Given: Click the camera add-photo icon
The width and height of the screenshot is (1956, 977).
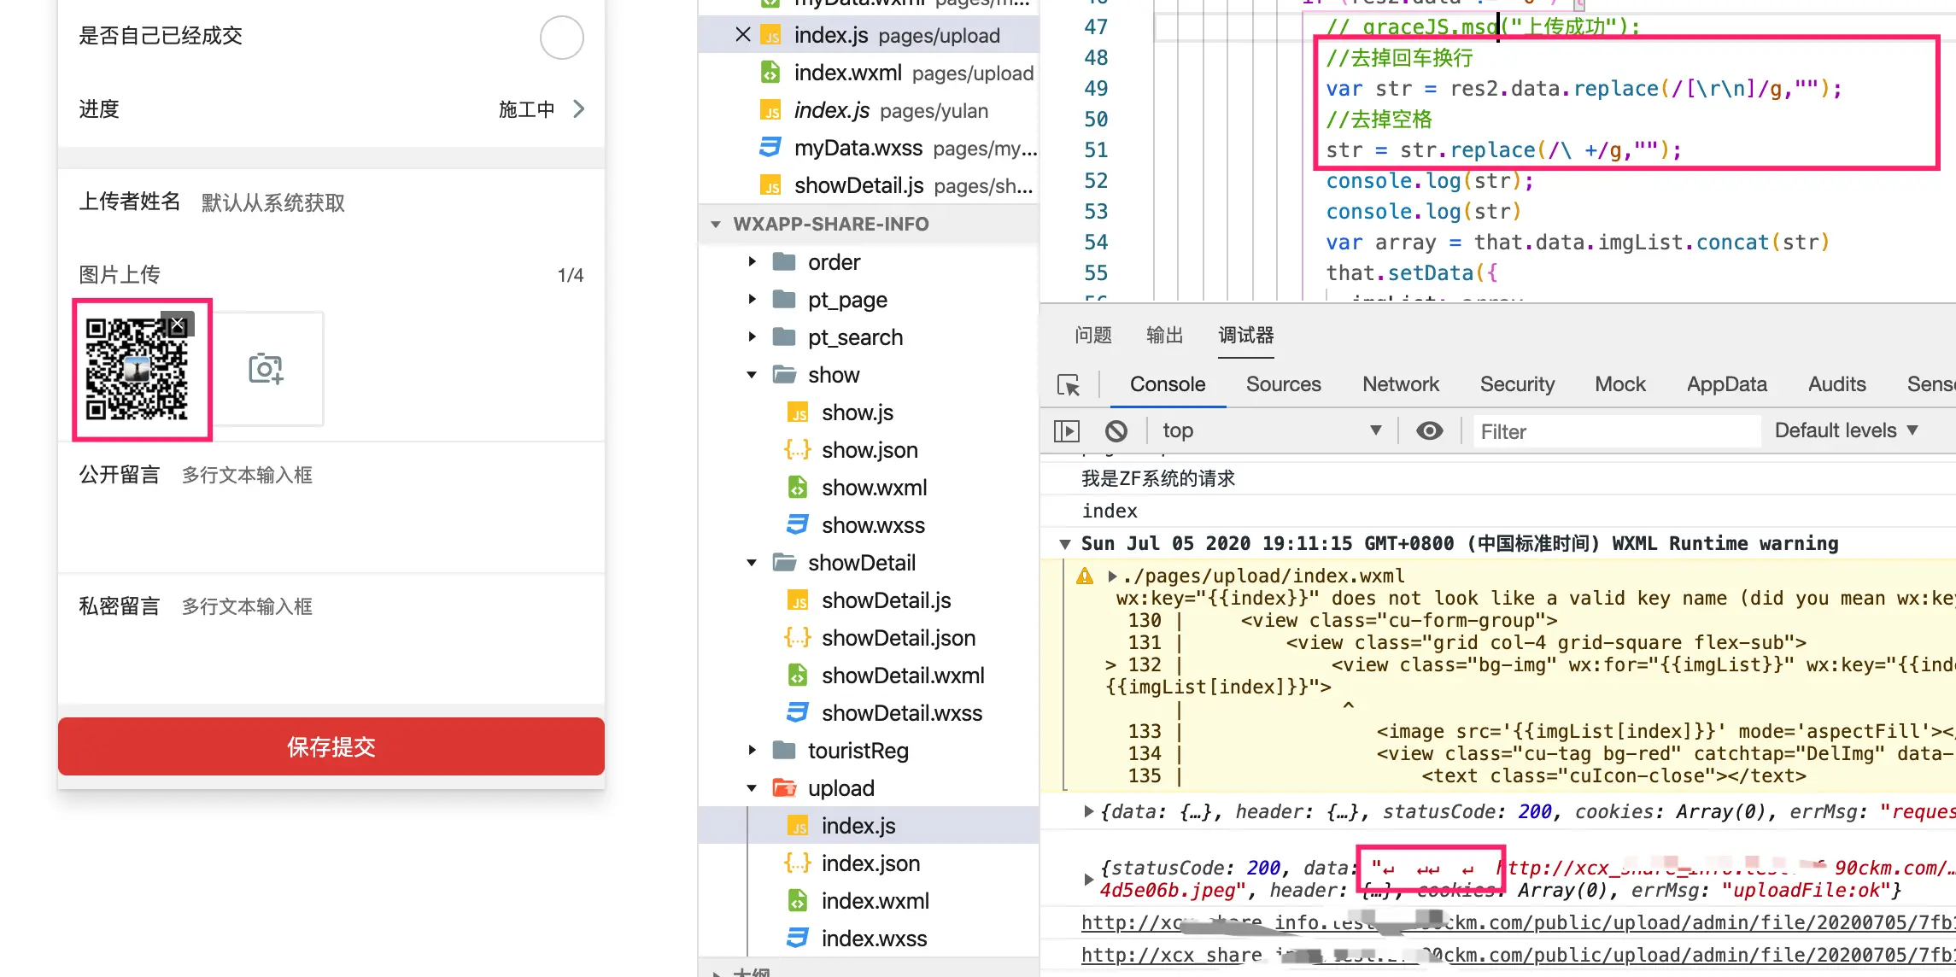Looking at the screenshot, I should tap(266, 369).
